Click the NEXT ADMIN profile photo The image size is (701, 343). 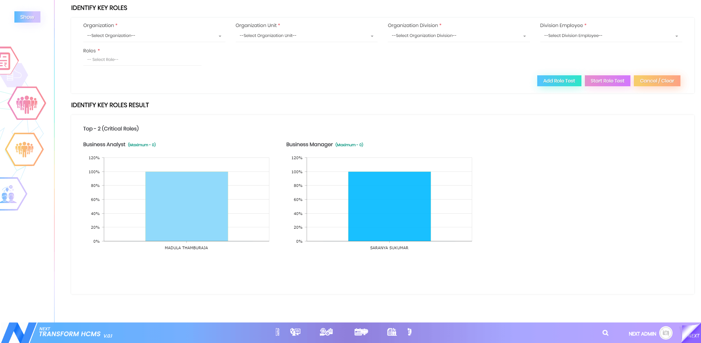tap(666, 333)
